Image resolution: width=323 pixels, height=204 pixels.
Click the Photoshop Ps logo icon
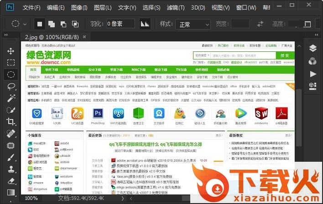10,7
